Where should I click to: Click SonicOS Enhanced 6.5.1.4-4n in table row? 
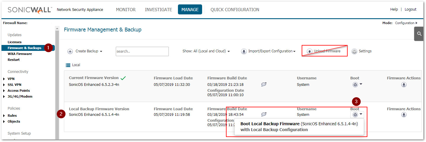[94, 115]
